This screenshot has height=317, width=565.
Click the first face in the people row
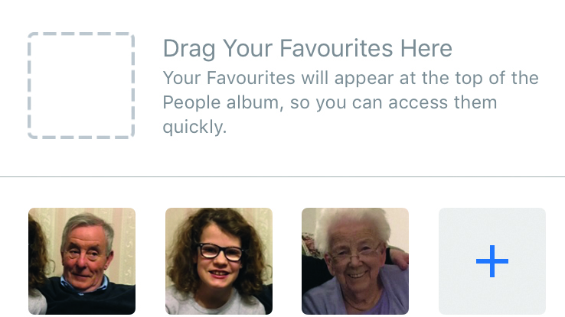pyautogui.click(x=82, y=261)
